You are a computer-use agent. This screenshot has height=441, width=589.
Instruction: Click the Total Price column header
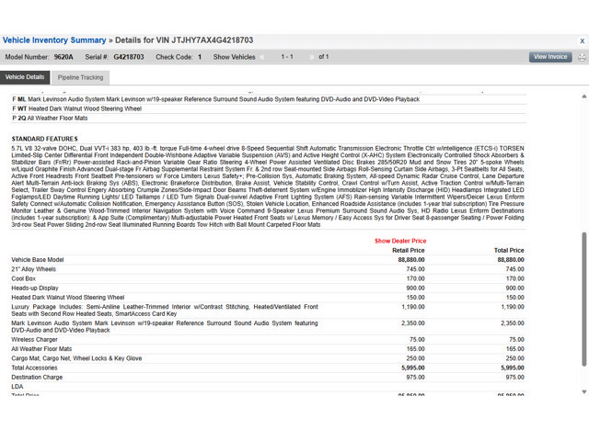[x=509, y=250]
